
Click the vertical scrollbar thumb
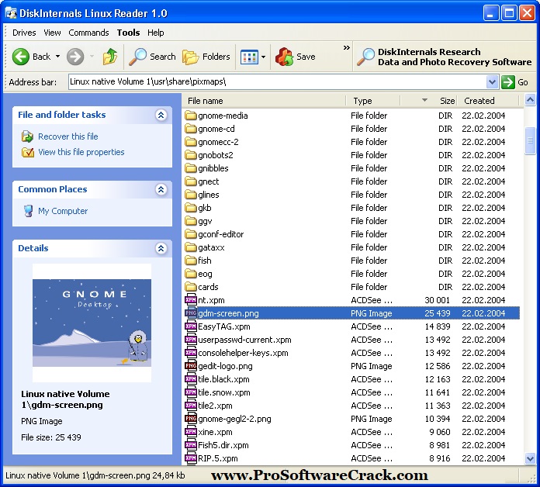tap(530, 141)
